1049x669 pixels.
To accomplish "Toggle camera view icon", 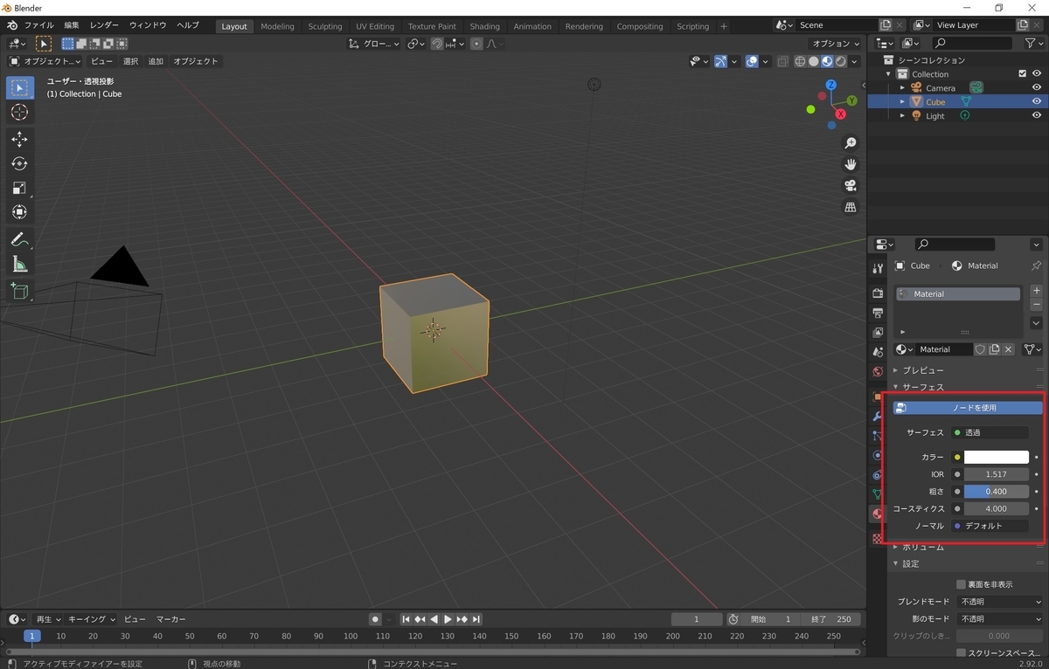I will (850, 185).
